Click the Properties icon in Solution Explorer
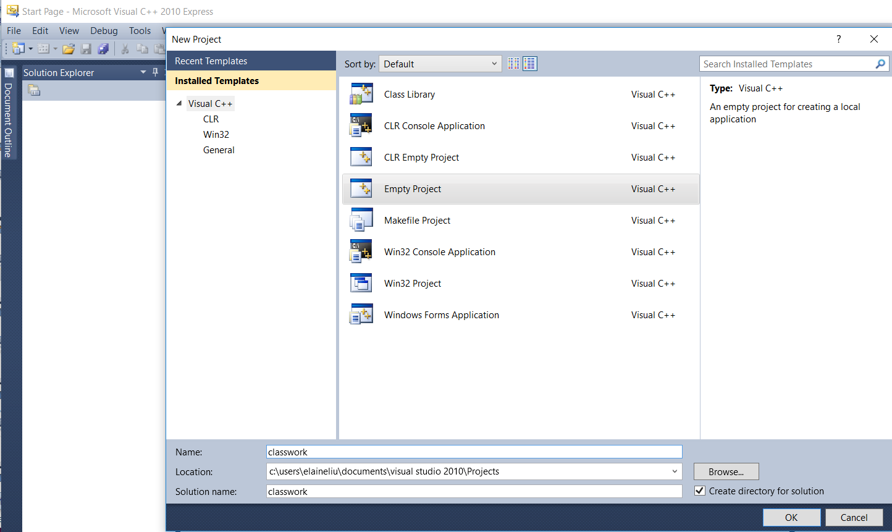This screenshot has width=892, height=532. 34,90
